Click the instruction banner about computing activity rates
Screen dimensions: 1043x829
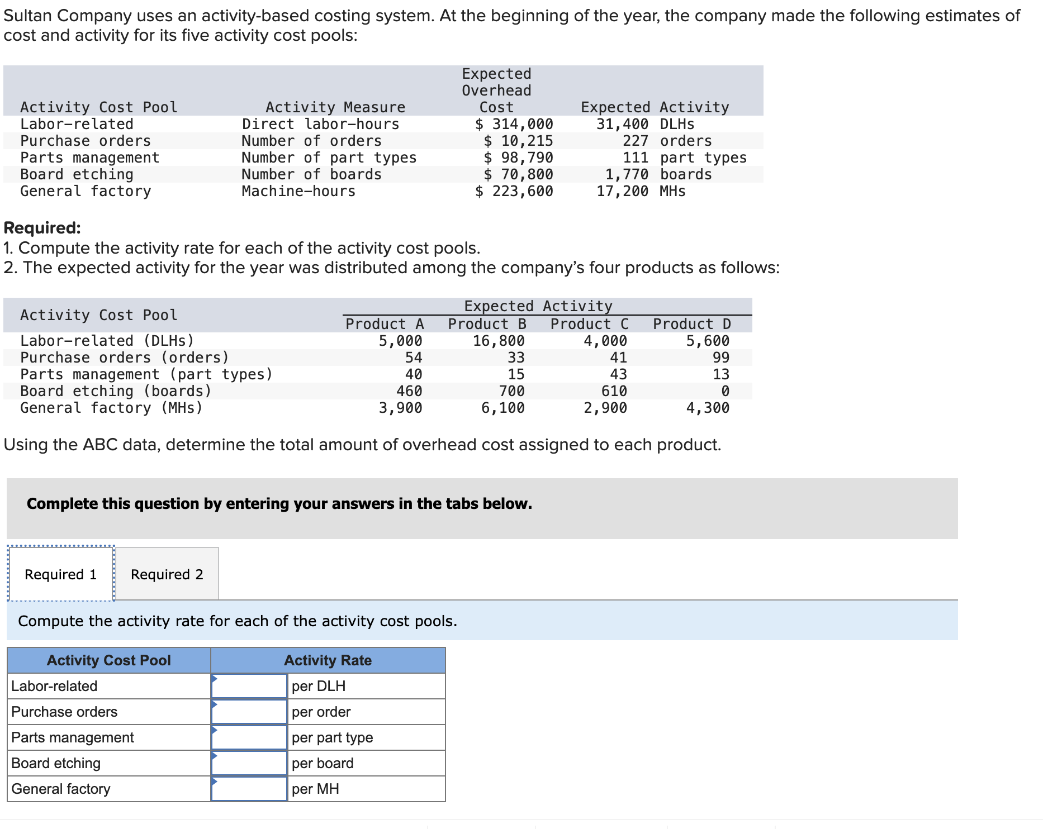(x=237, y=621)
